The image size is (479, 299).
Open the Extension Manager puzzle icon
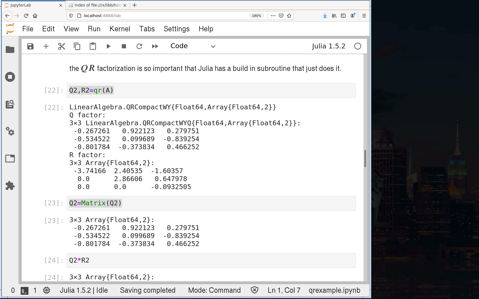[x=10, y=186]
